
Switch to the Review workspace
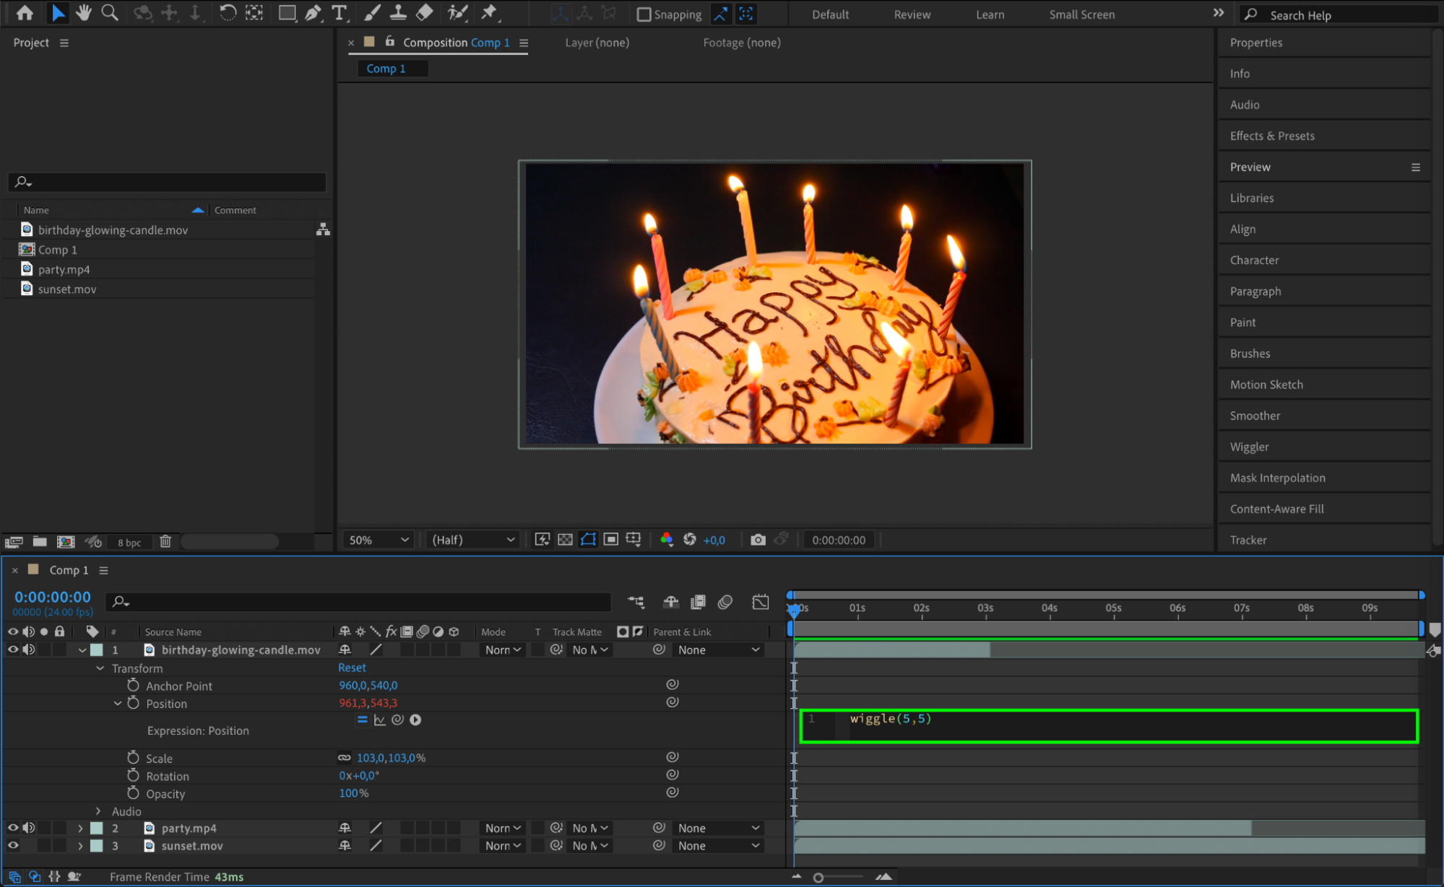click(x=912, y=14)
